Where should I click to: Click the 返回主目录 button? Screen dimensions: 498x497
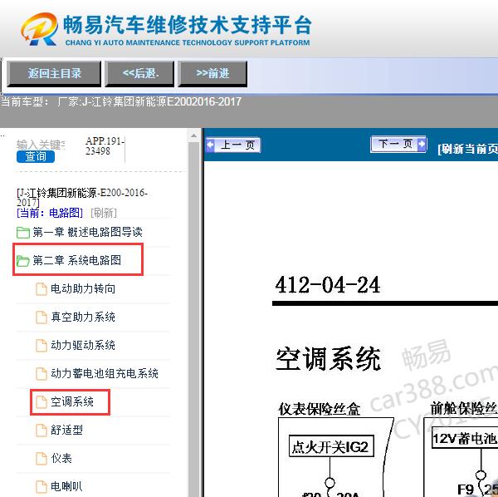(x=54, y=74)
